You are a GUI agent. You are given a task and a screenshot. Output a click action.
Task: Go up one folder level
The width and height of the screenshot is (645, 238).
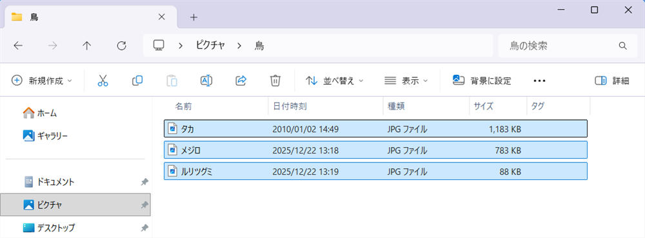[87, 46]
